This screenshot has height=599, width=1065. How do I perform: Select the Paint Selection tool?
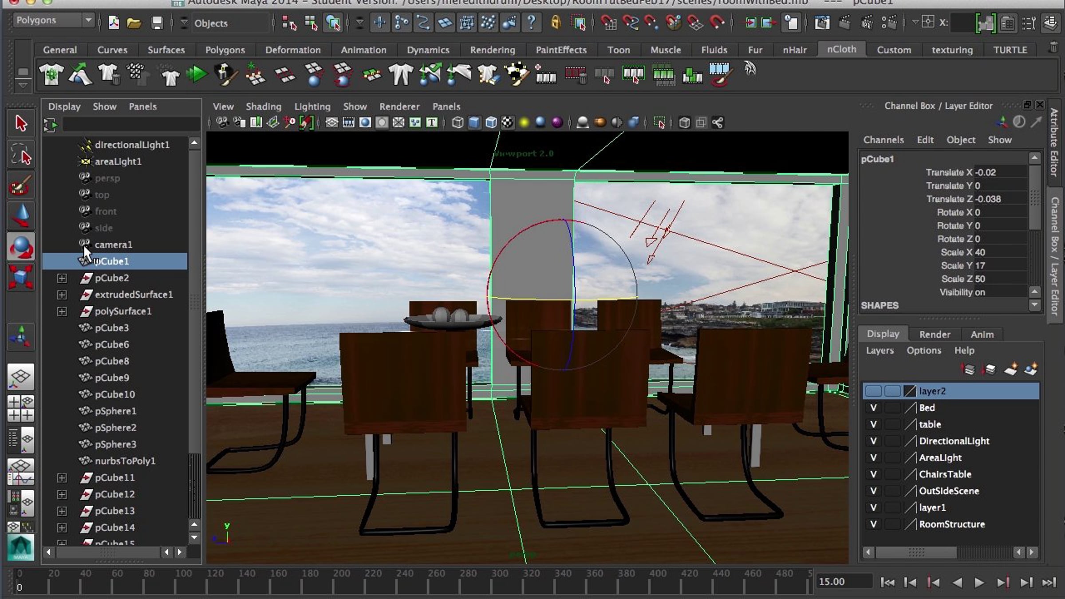(x=20, y=185)
